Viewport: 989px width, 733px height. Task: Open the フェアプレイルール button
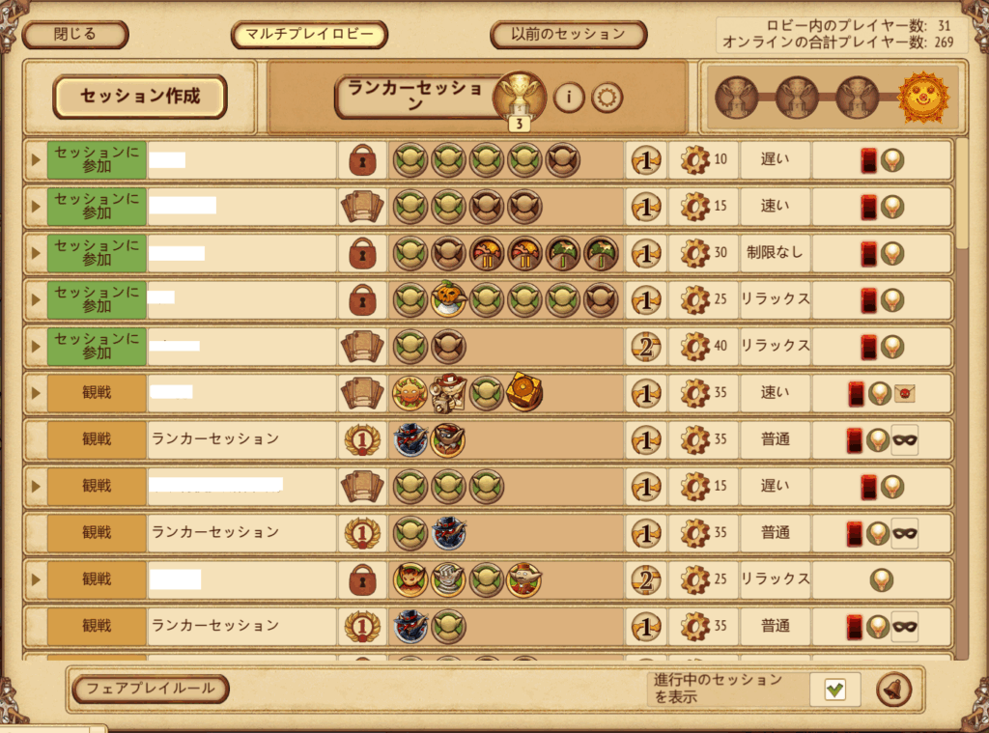point(150,689)
